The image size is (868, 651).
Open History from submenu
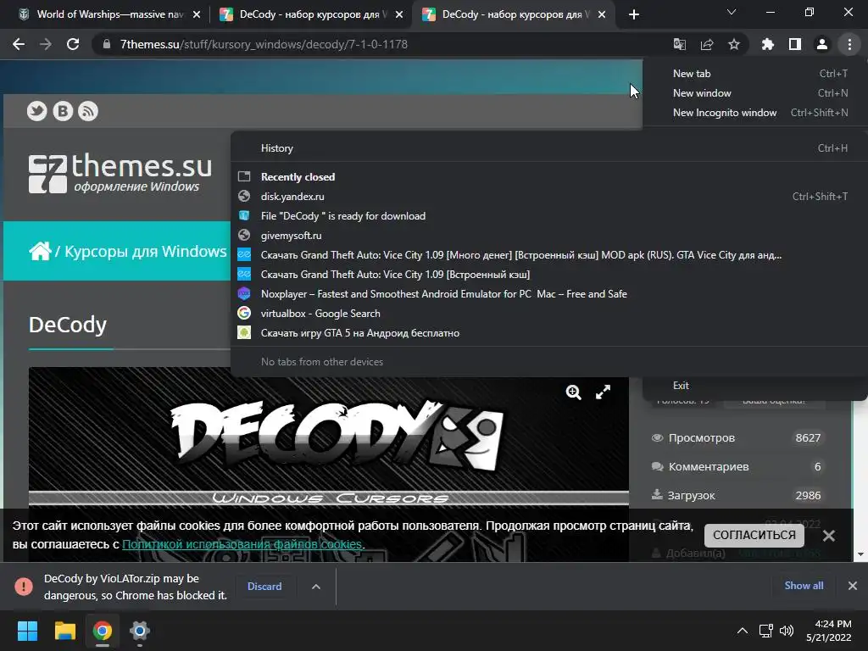coord(549,148)
